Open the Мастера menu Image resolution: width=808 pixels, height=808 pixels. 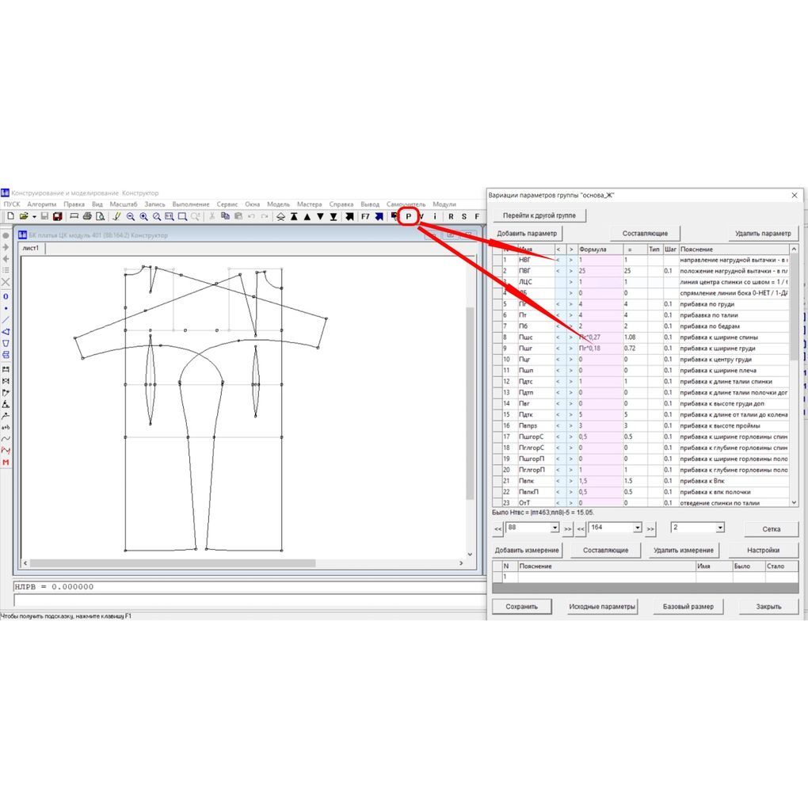tap(309, 204)
